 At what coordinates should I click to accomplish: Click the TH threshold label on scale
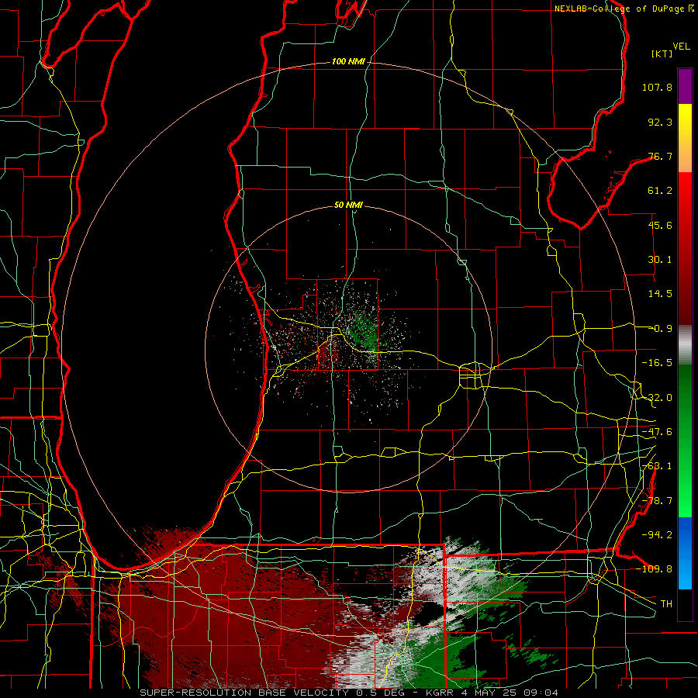pyautogui.click(x=666, y=603)
